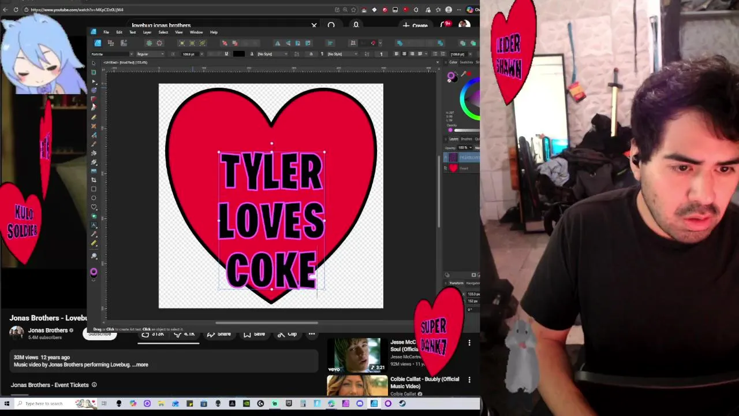The height and width of the screenshot is (416, 739).
Task: Switch to the Designer persona icon
Action: (x=98, y=43)
